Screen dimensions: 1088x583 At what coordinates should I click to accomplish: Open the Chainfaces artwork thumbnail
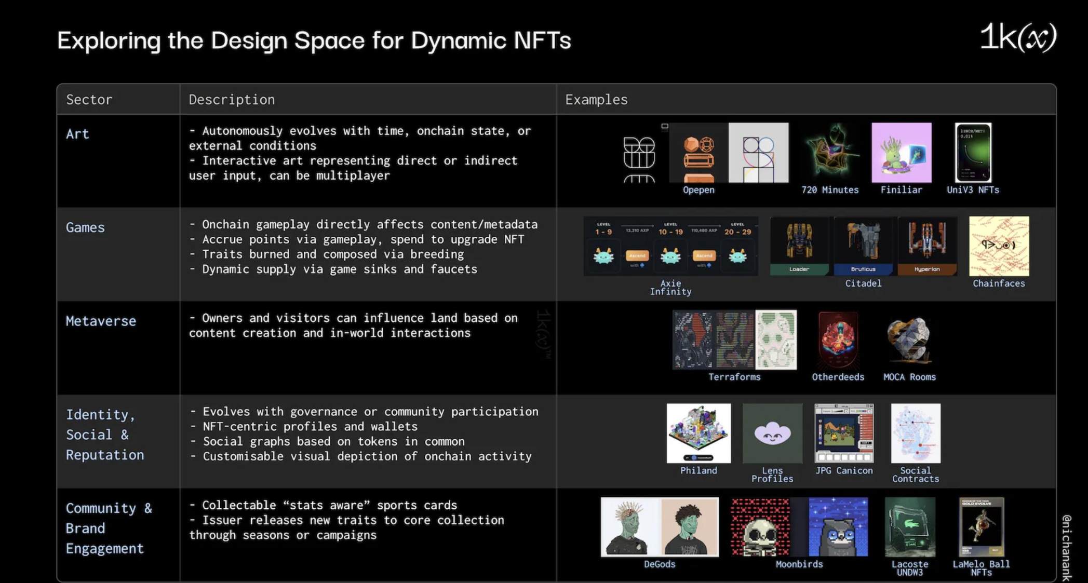point(999,246)
